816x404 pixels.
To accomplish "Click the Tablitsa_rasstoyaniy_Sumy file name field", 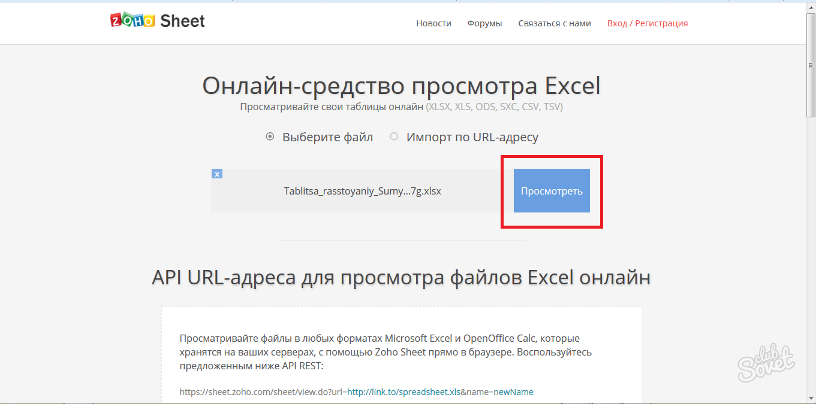I will (x=362, y=192).
